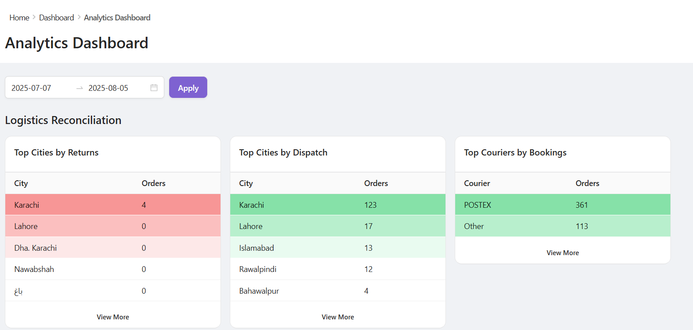Expand View More under Top Couriers by Bookings

(x=562, y=253)
